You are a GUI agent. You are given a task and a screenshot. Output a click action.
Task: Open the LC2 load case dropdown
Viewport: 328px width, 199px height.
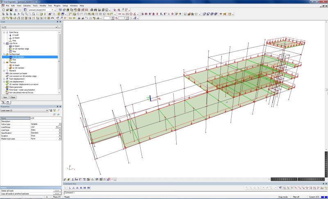click(55, 27)
